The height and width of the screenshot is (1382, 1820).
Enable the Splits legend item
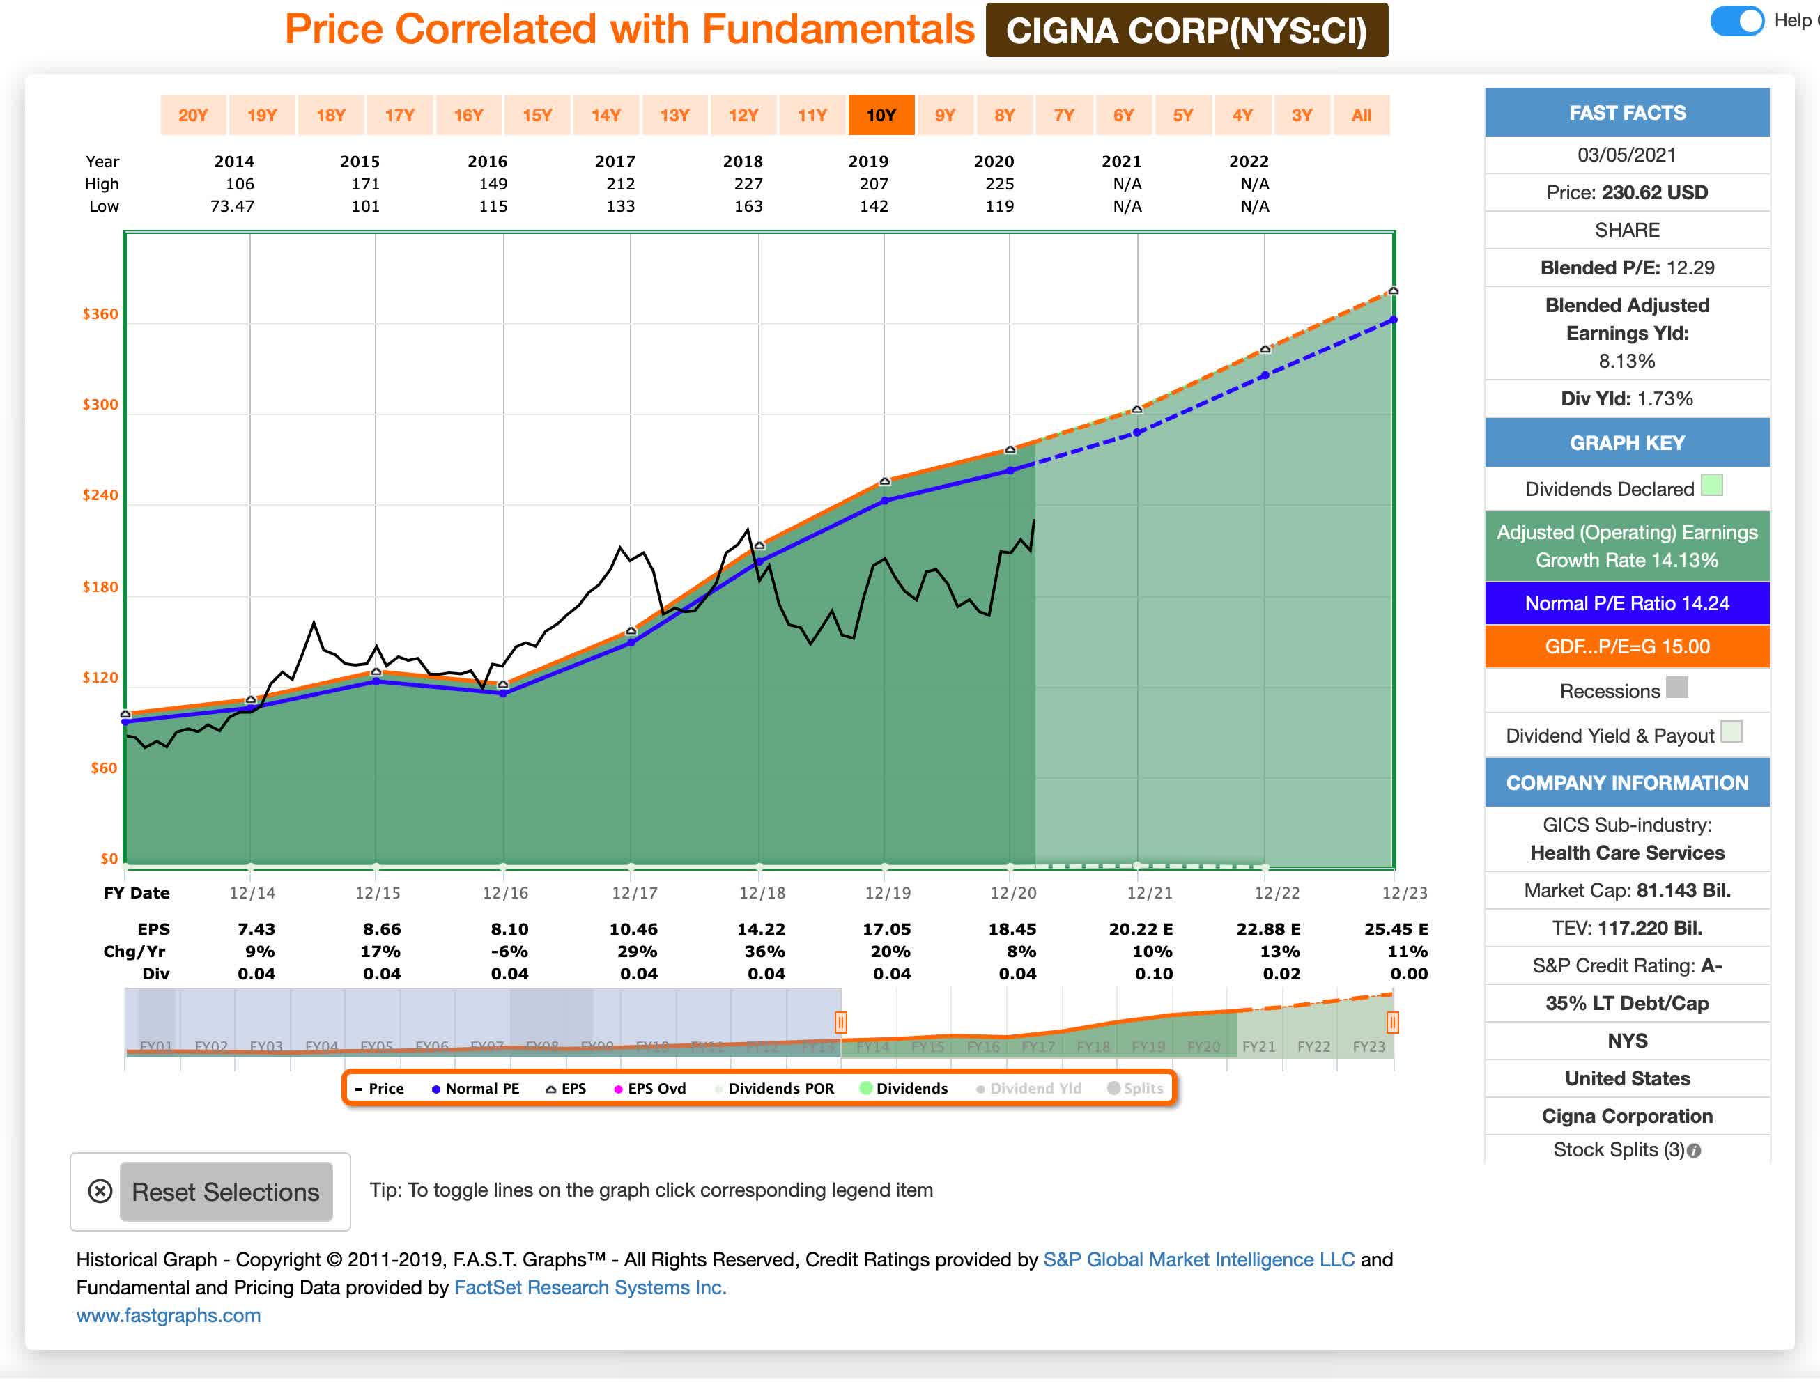click(x=1136, y=1088)
